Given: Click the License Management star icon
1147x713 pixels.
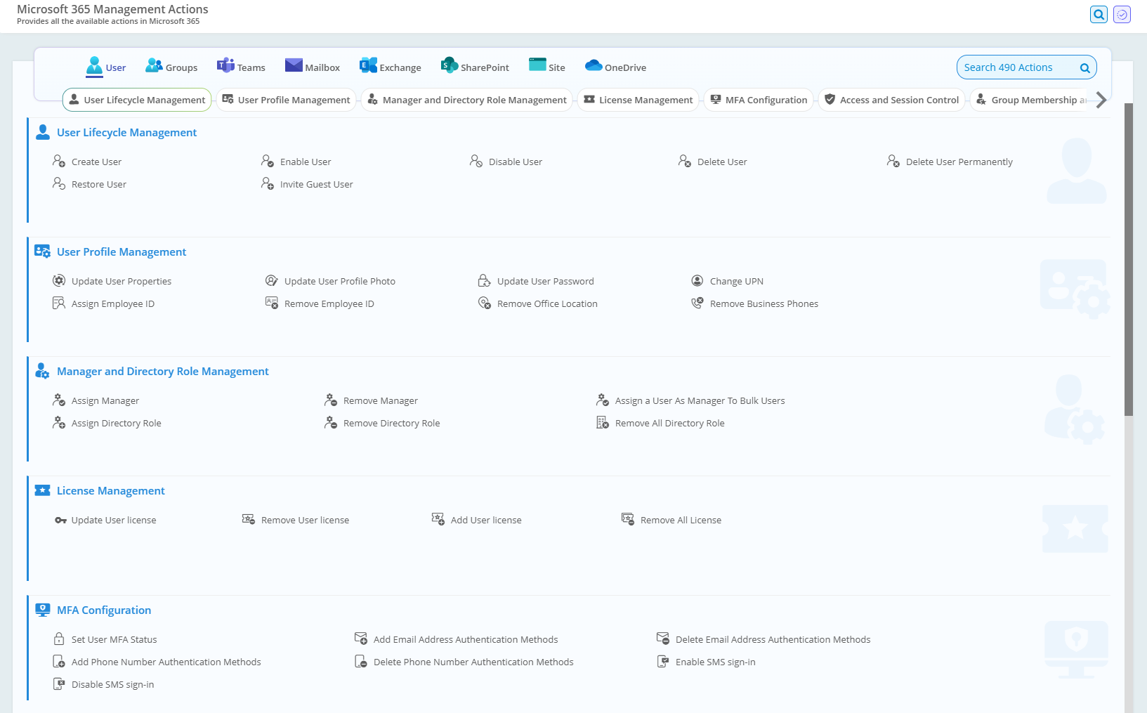Looking at the screenshot, I should click(43, 490).
